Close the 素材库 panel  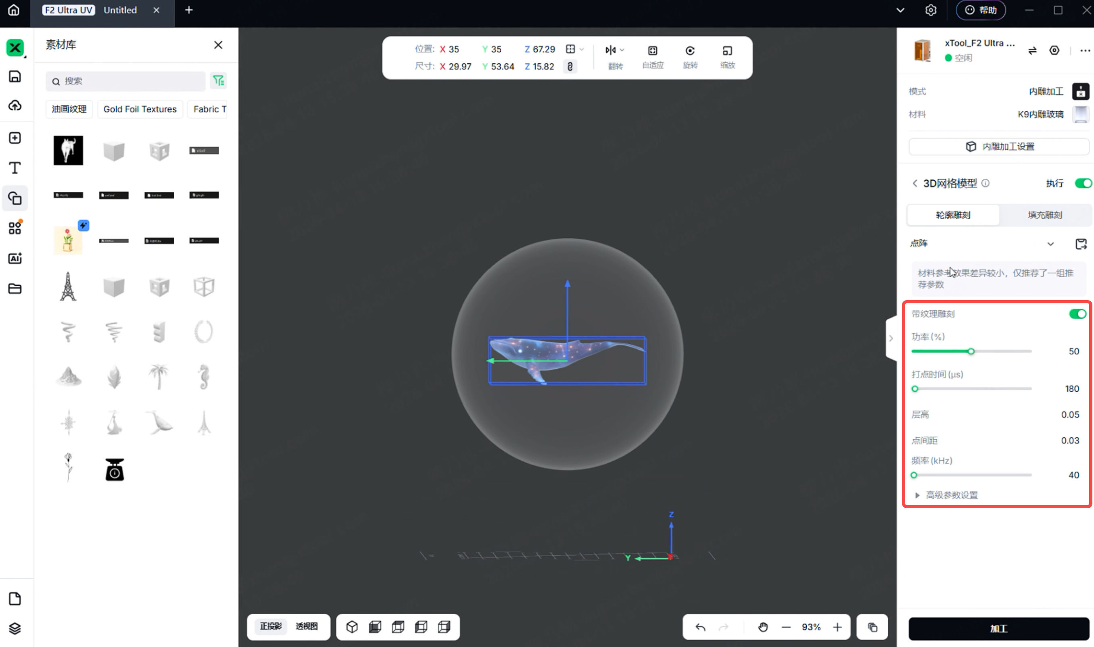(218, 45)
